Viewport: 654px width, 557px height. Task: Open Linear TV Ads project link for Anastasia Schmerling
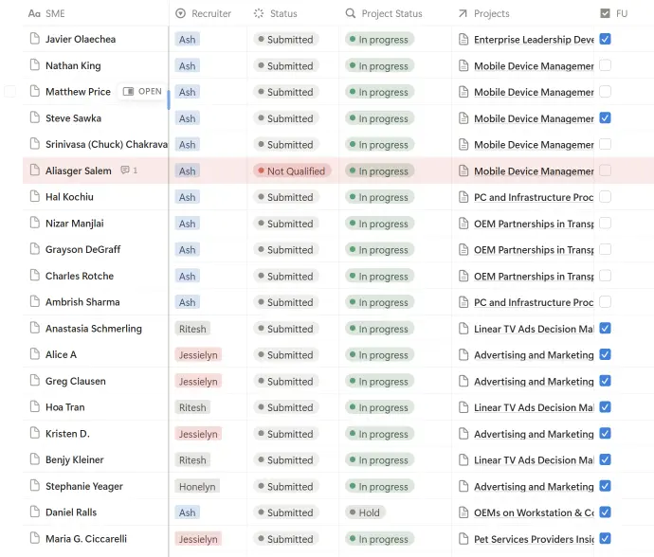[x=533, y=329]
